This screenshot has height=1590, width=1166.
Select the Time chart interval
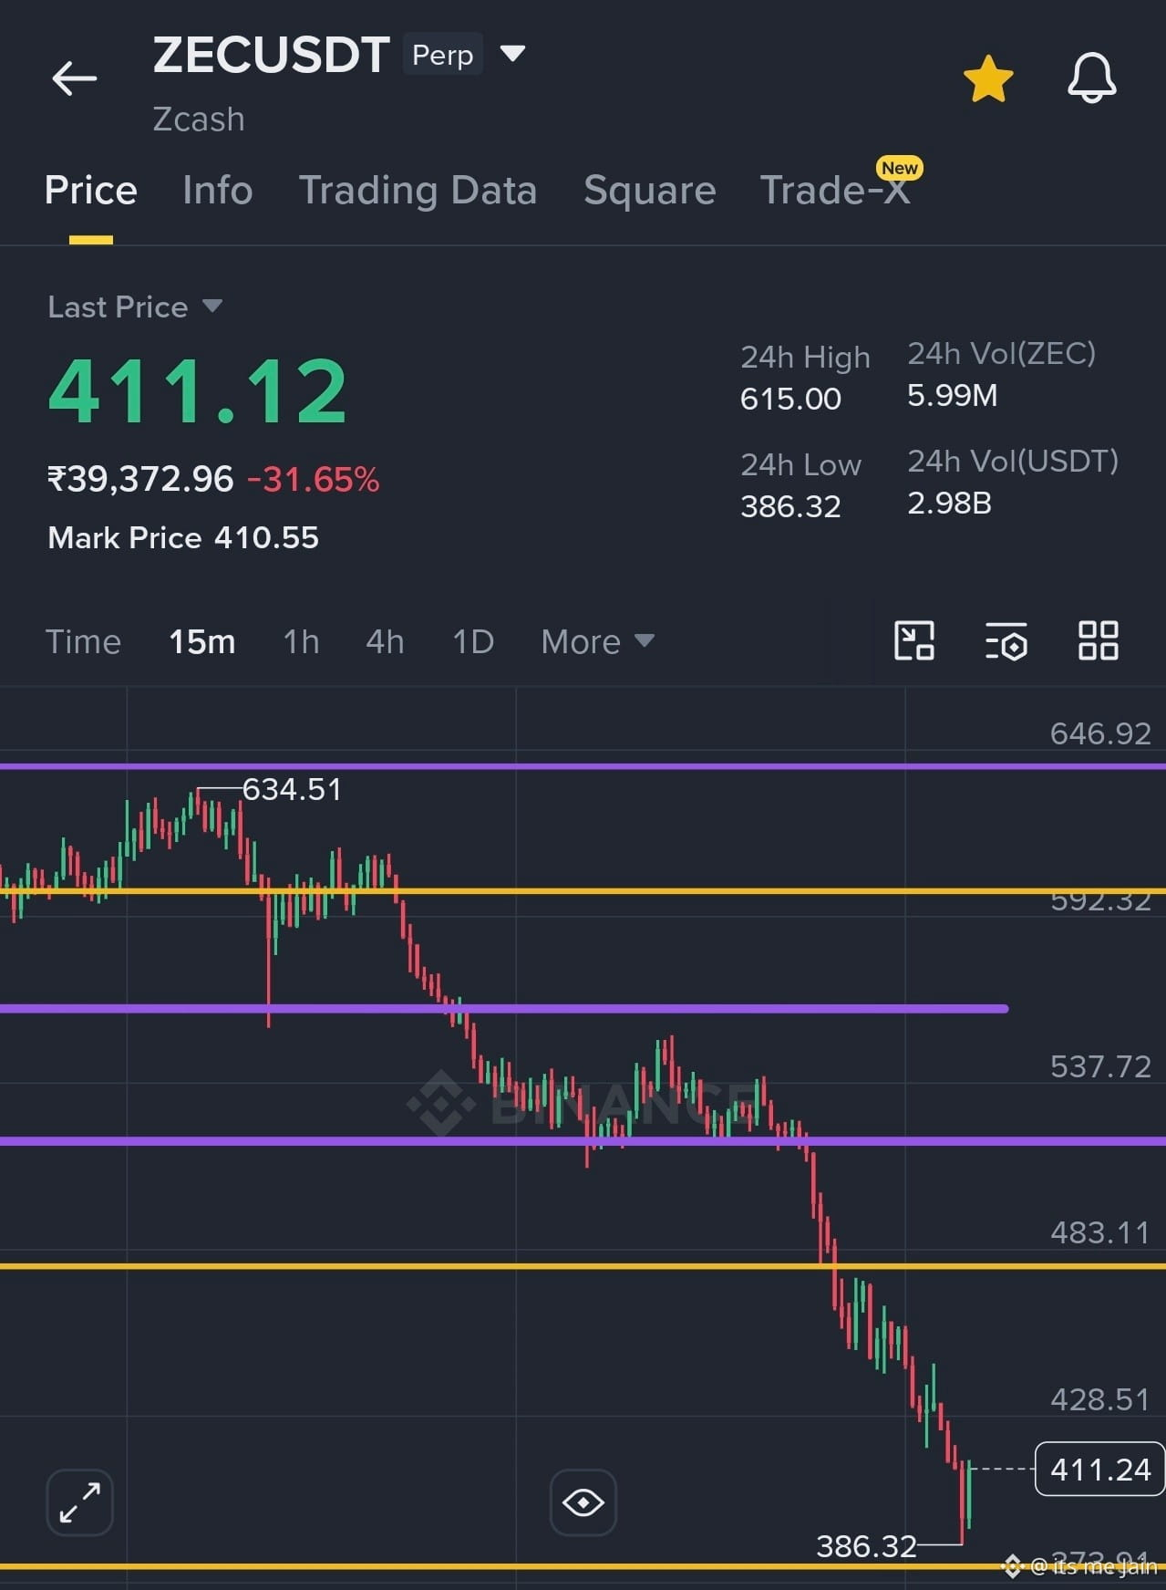point(83,641)
